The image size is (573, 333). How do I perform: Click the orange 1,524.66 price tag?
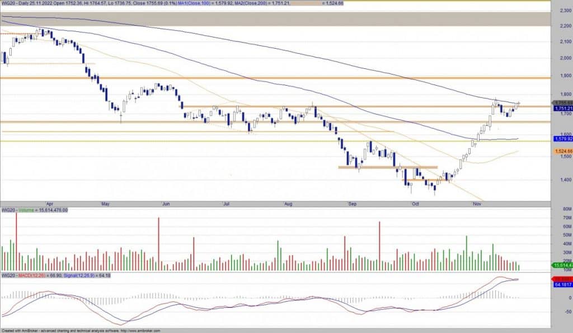pos(562,151)
